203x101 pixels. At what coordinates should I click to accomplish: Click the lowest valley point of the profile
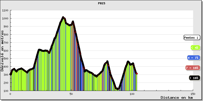(118, 89)
